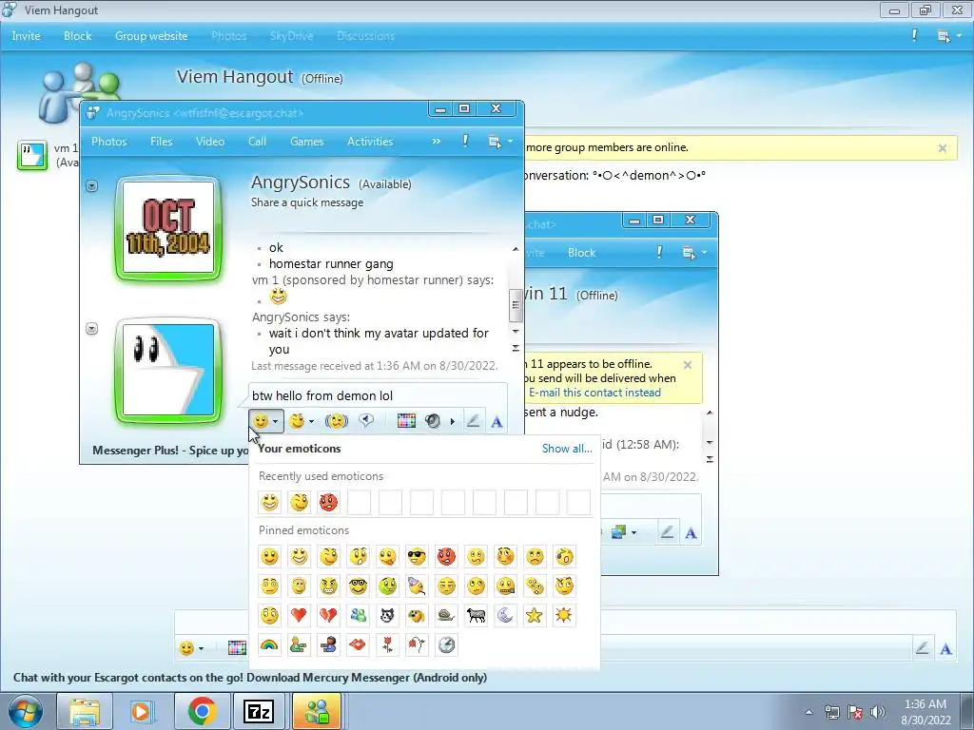Open font settings 'A' in the AngrySonics window
This screenshot has height=730, width=974.
point(497,422)
